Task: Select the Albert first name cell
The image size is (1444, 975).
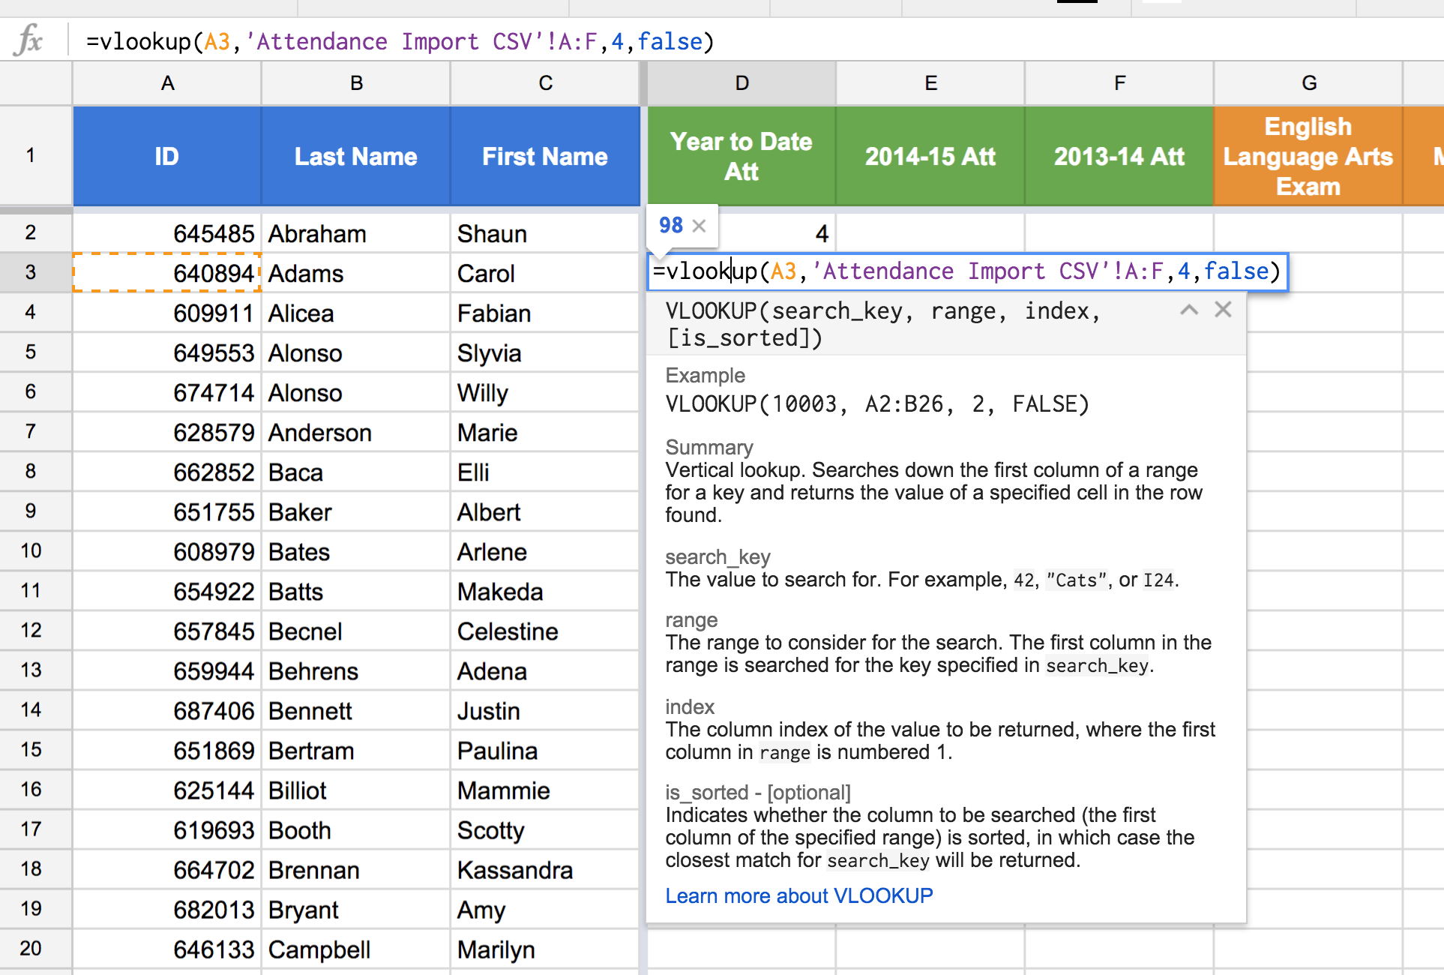Action: click(545, 511)
